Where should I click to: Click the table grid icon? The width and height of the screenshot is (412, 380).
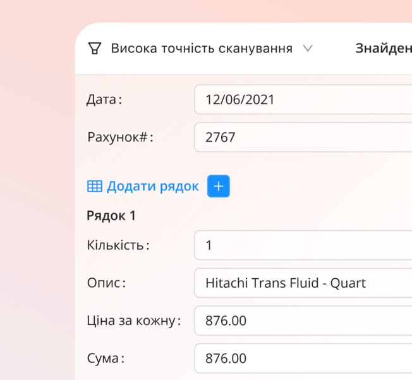(94, 186)
